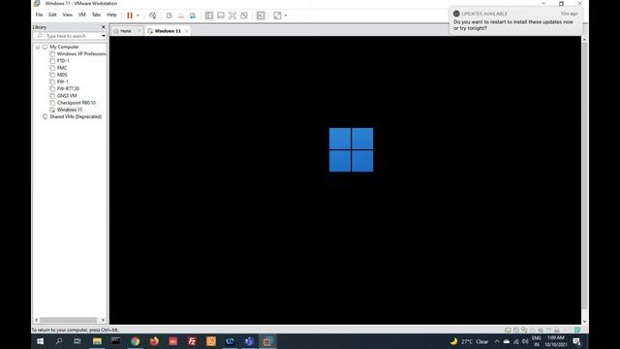Click the stretch guest display icon

(278, 16)
